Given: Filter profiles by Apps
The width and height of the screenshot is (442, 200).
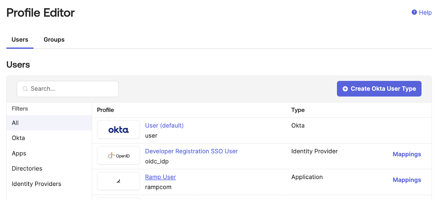Looking at the screenshot, I should pyautogui.click(x=49, y=153).
